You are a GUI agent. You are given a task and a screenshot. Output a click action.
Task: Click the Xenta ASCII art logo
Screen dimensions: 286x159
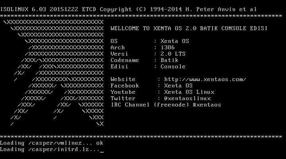point(54,73)
